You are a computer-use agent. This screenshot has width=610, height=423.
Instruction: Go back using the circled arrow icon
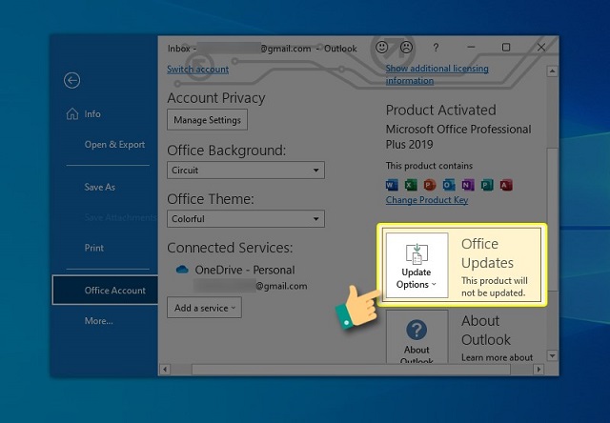(72, 80)
